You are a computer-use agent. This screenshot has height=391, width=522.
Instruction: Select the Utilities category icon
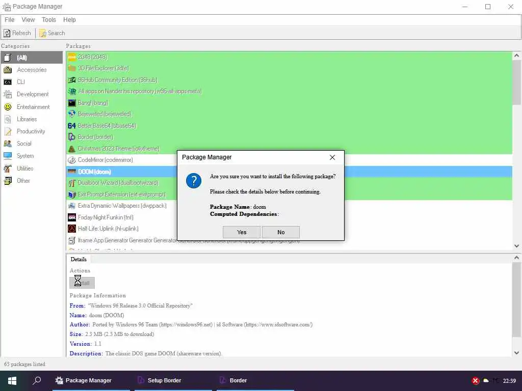click(x=8, y=168)
